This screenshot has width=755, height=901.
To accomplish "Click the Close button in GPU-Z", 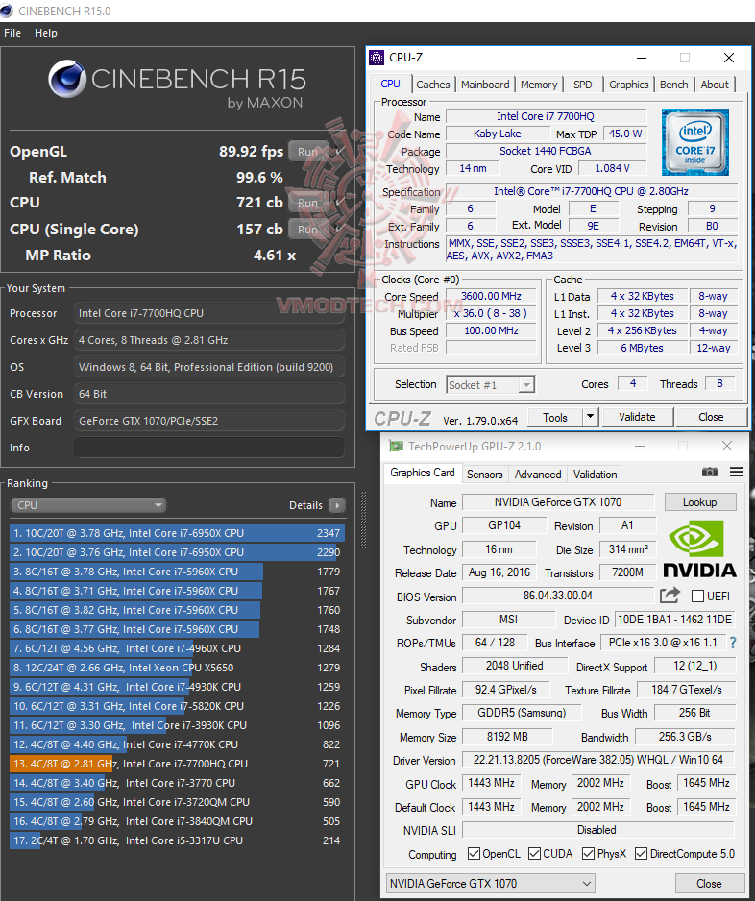I will pos(709,883).
